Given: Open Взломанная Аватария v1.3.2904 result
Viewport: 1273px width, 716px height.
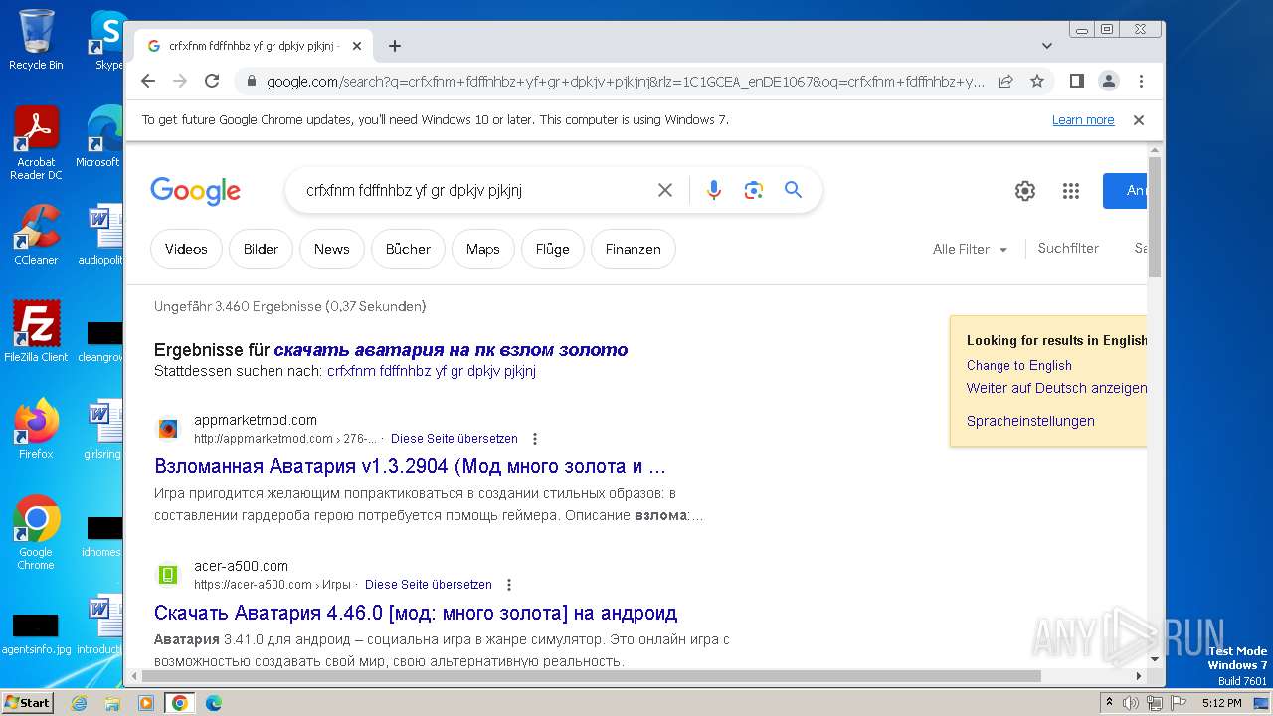Looking at the screenshot, I should 411,466.
